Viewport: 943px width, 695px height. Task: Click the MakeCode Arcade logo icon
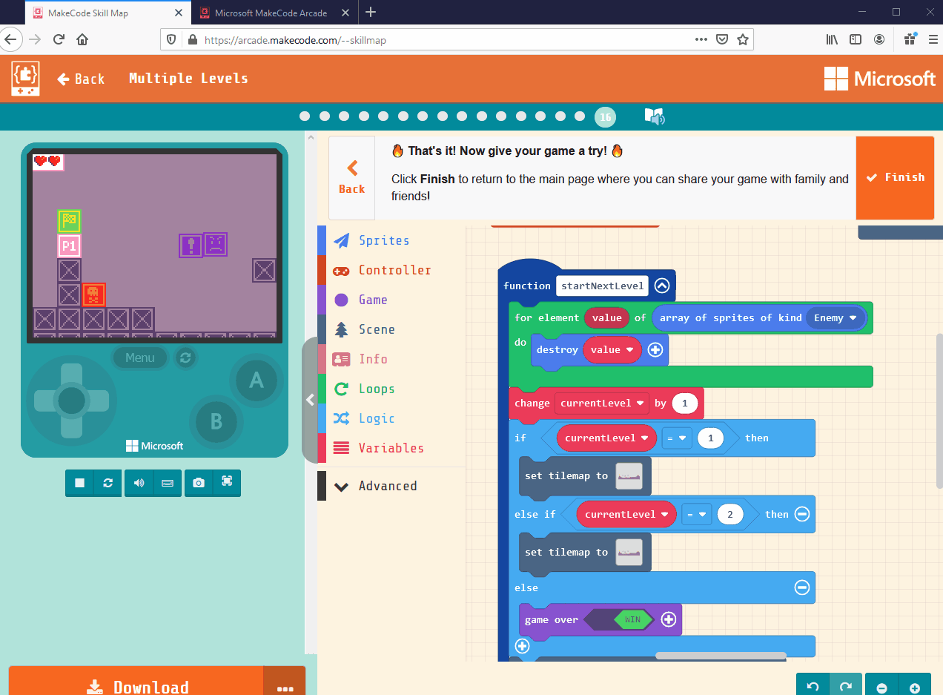click(25, 78)
